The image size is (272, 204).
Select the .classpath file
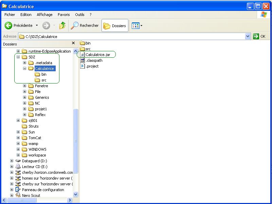point(91,60)
